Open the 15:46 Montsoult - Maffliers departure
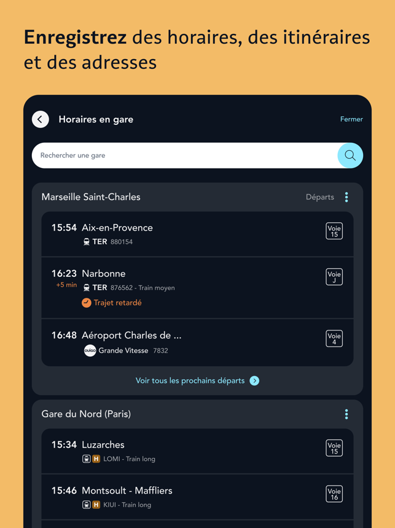Image resolution: width=395 pixels, height=528 pixels. [x=197, y=497]
